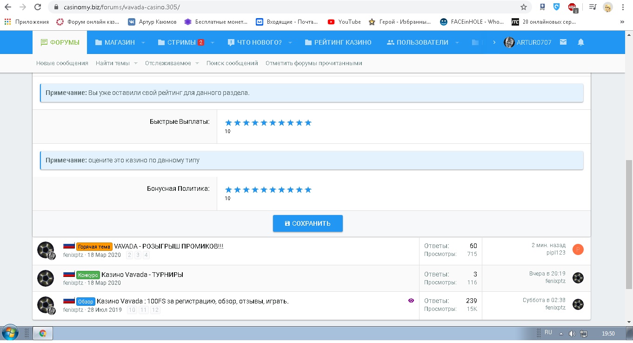
Task: Go to page 2 of the РОЗЫГРЫШ ПРОМИКОВ thread
Action: tap(130, 255)
